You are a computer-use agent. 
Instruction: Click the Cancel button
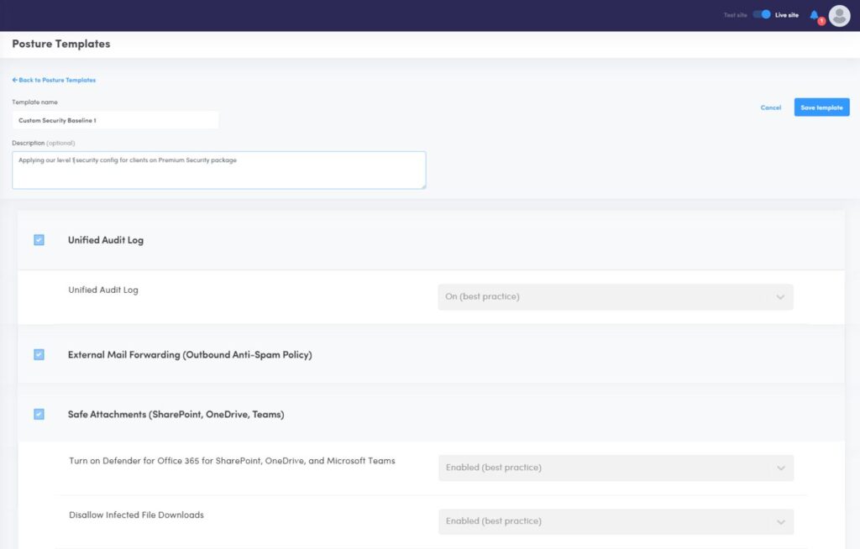pyautogui.click(x=770, y=107)
